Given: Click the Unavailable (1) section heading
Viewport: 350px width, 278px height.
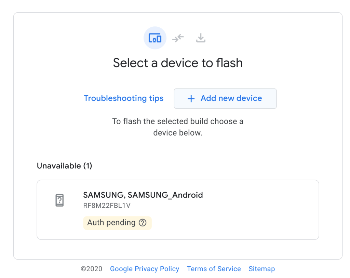Looking at the screenshot, I should 64,166.
